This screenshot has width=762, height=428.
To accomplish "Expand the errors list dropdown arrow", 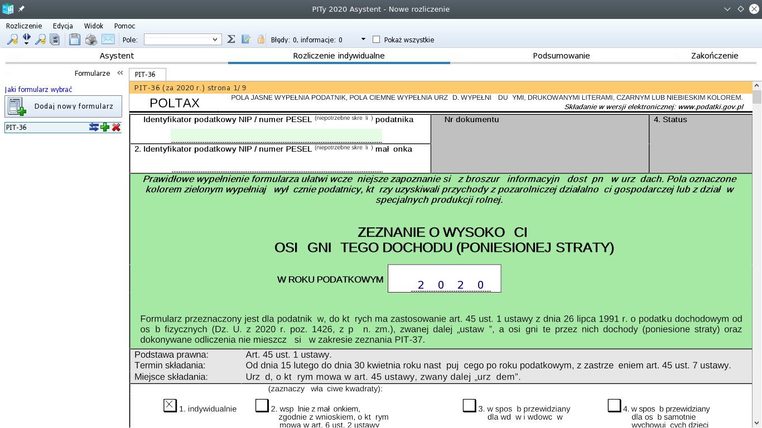I will 363,40.
